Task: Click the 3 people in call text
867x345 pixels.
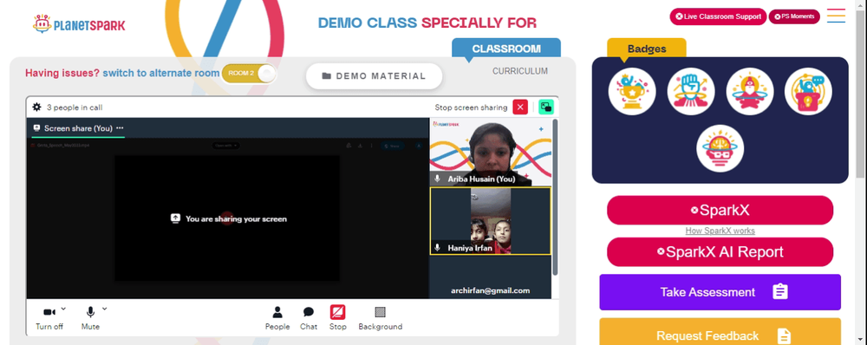Action: 75,107
